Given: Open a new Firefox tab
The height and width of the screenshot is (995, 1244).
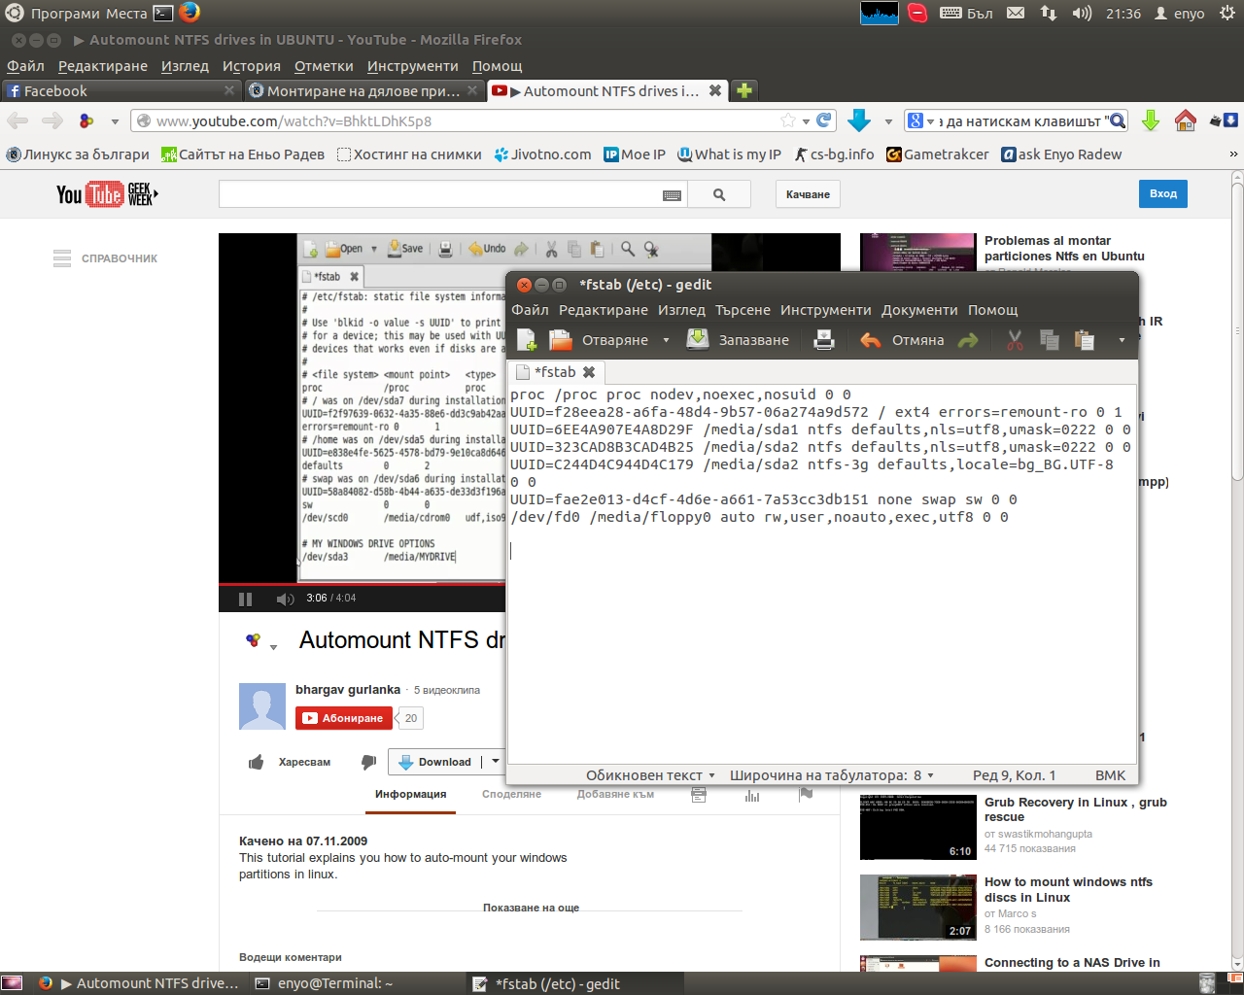Looking at the screenshot, I should [743, 90].
